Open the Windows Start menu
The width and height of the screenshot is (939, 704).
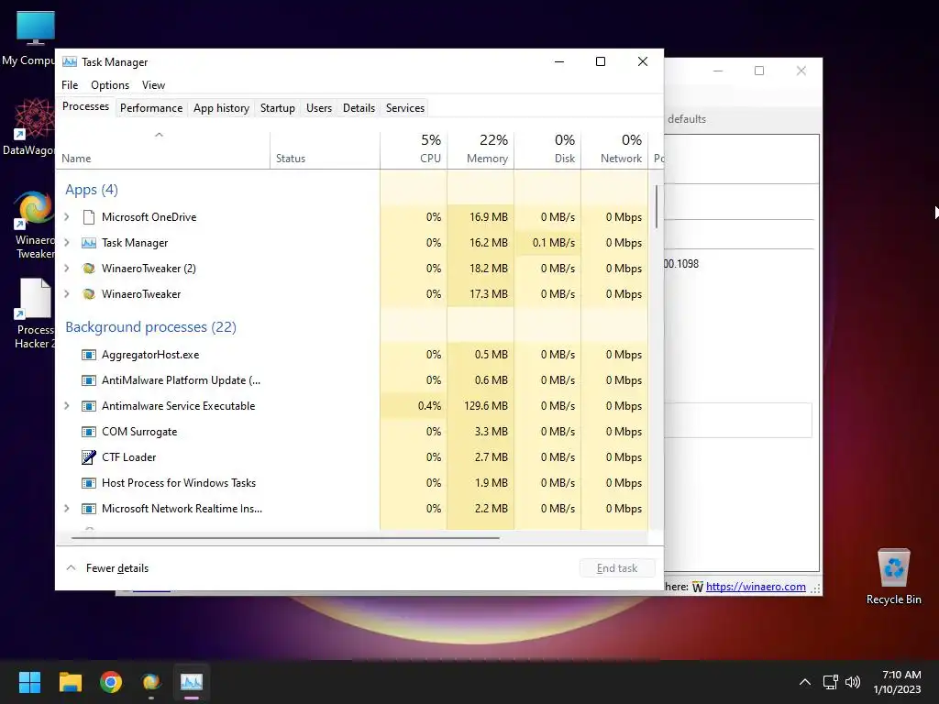[x=29, y=682]
